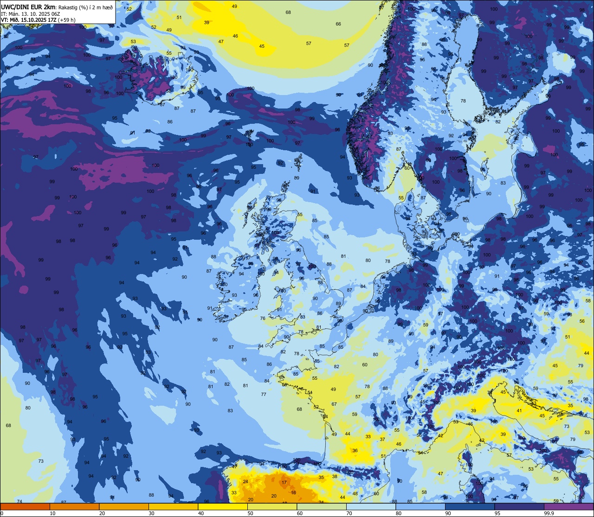Click the legend tick label 50

point(250,513)
